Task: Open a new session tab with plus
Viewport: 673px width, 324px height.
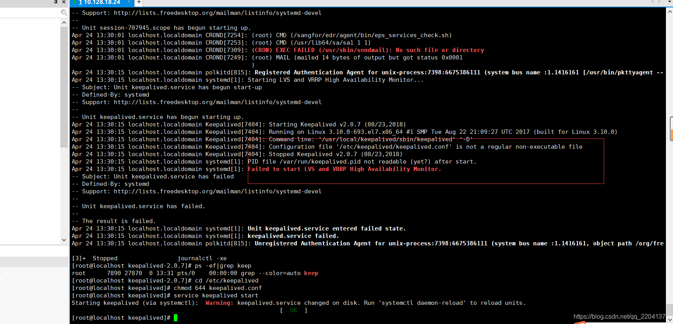Action: click(x=139, y=2)
